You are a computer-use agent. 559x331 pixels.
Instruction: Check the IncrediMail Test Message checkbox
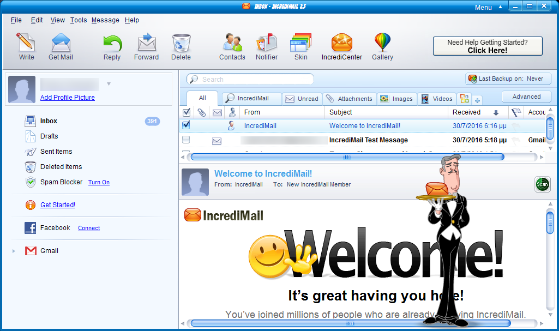[x=186, y=140]
